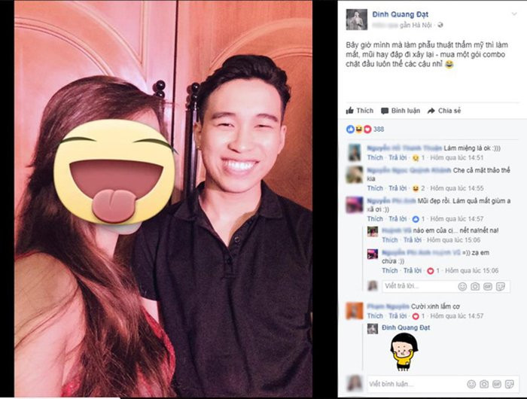Click Trả lời under 'Cười xinh lắm cơ' comment
Image resolution: width=527 pixels, height=399 pixels.
tap(398, 316)
